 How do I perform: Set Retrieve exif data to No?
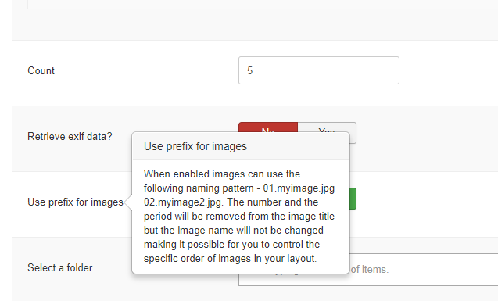[x=268, y=127]
